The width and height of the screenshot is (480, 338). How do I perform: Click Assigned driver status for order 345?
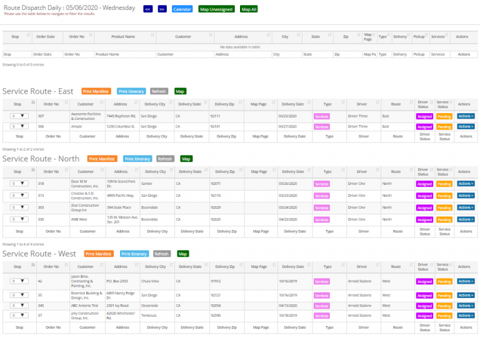pos(424,306)
